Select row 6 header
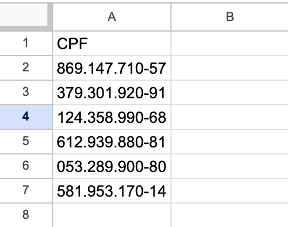Image resolution: width=288 pixels, height=227 pixels. click(26, 166)
